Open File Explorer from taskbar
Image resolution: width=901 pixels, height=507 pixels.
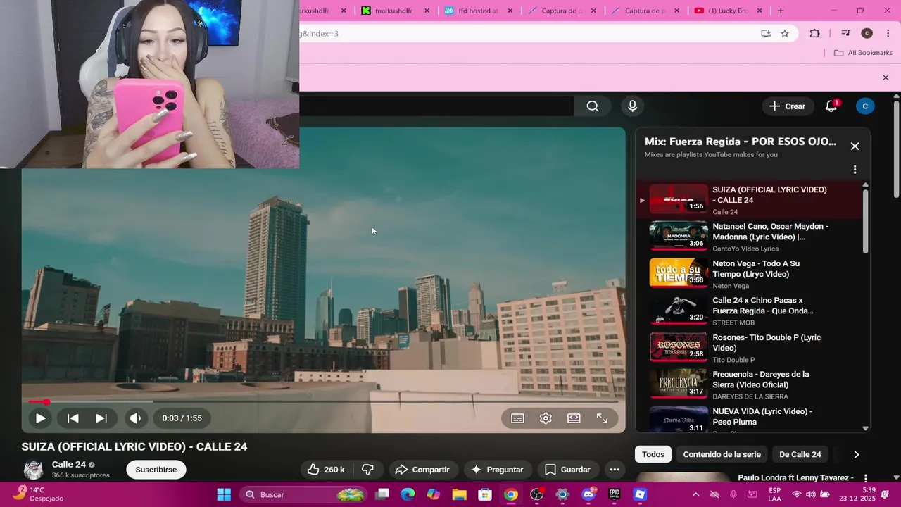pyautogui.click(x=459, y=494)
